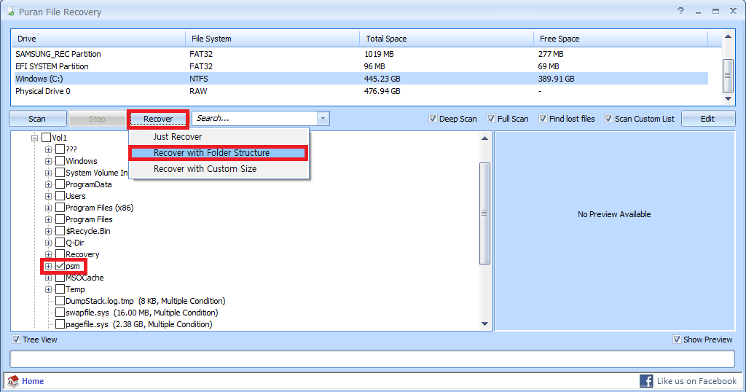Expand the Users folder node

(49, 196)
